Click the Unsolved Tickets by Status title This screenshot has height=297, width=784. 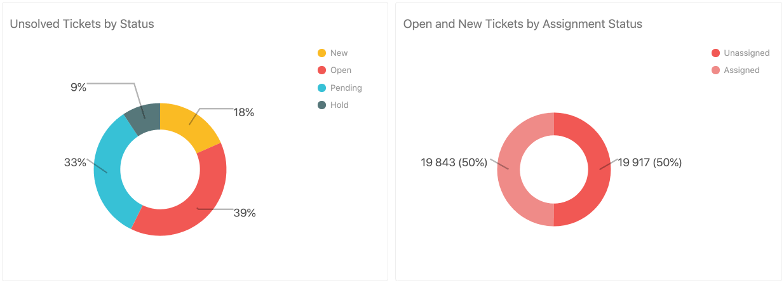coord(82,24)
